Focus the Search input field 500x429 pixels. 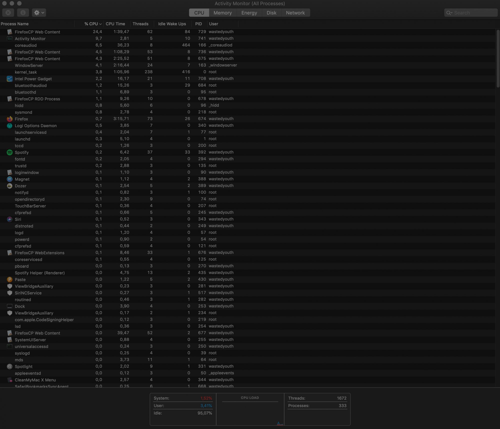pos(471,13)
